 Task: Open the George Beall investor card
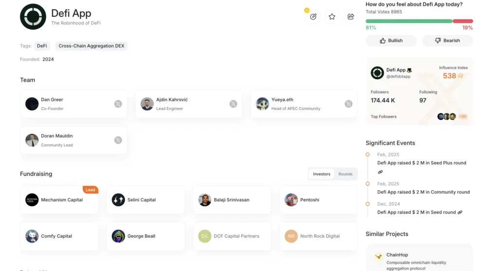coord(145,236)
